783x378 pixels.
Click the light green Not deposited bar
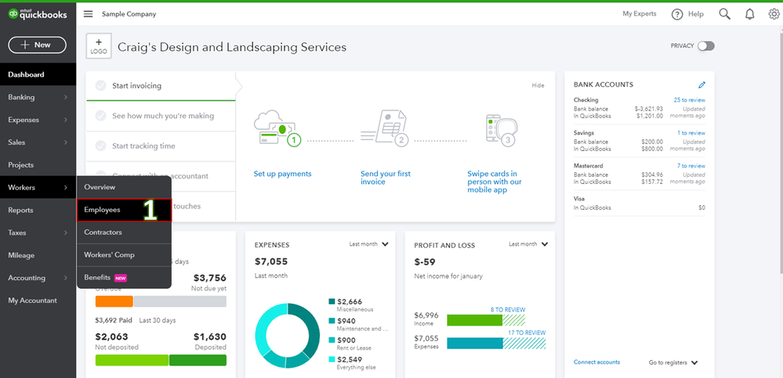click(x=132, y=360)
